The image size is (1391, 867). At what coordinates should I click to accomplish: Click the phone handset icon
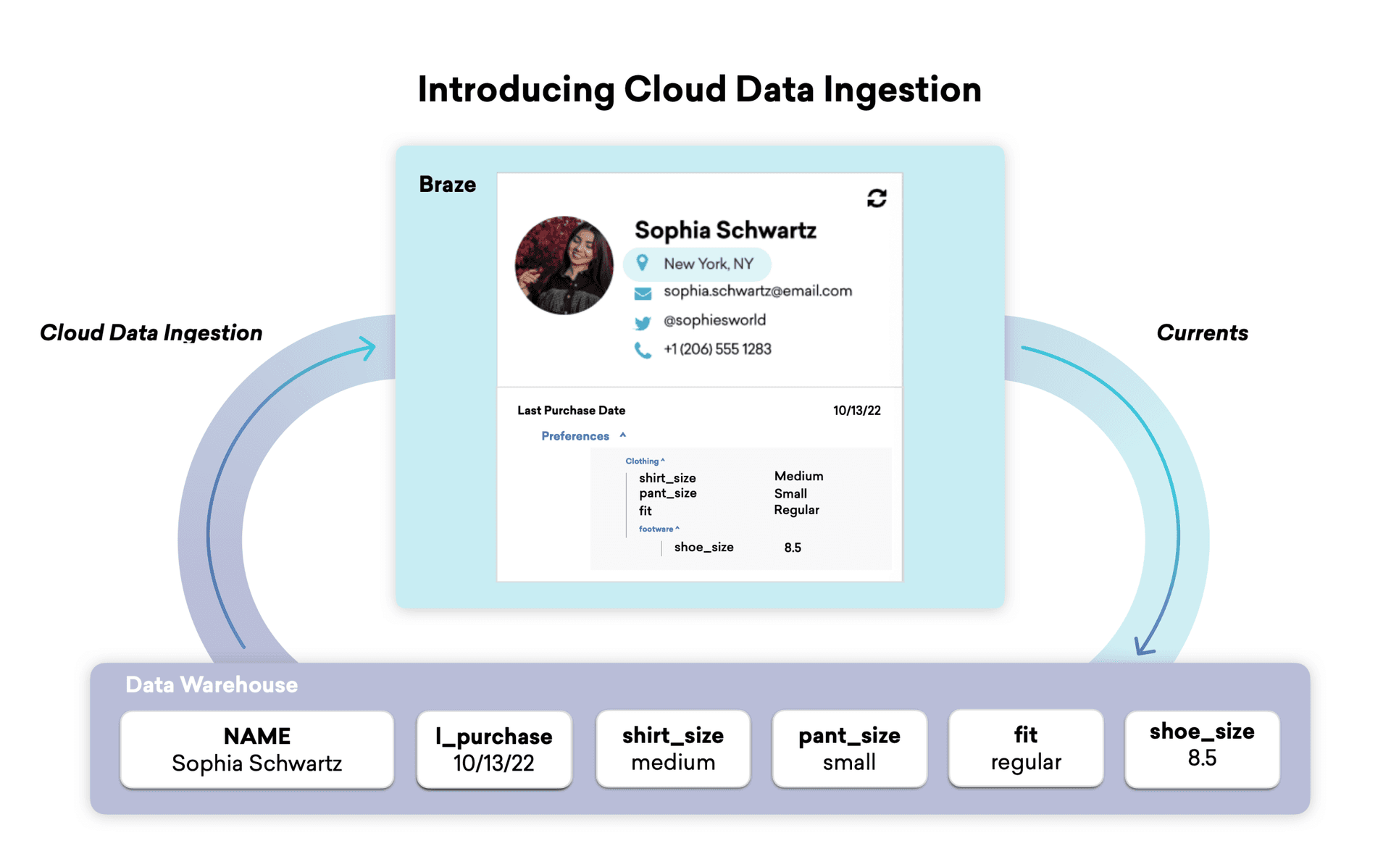click(643, 351)
